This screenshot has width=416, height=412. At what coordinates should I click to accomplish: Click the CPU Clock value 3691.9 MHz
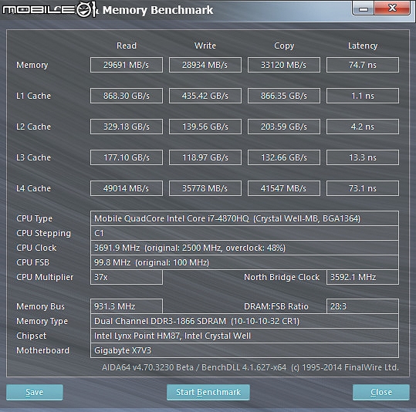(x=245, y=248)
